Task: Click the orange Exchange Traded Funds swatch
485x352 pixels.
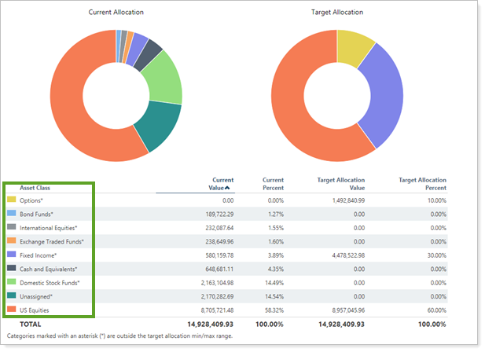Action: coord(11,241)
